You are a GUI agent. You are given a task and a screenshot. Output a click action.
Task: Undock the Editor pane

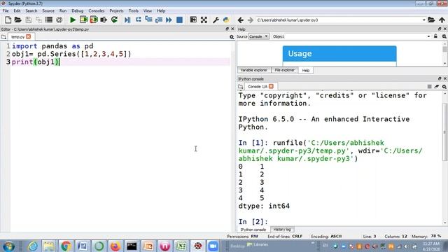click(227, 29)
